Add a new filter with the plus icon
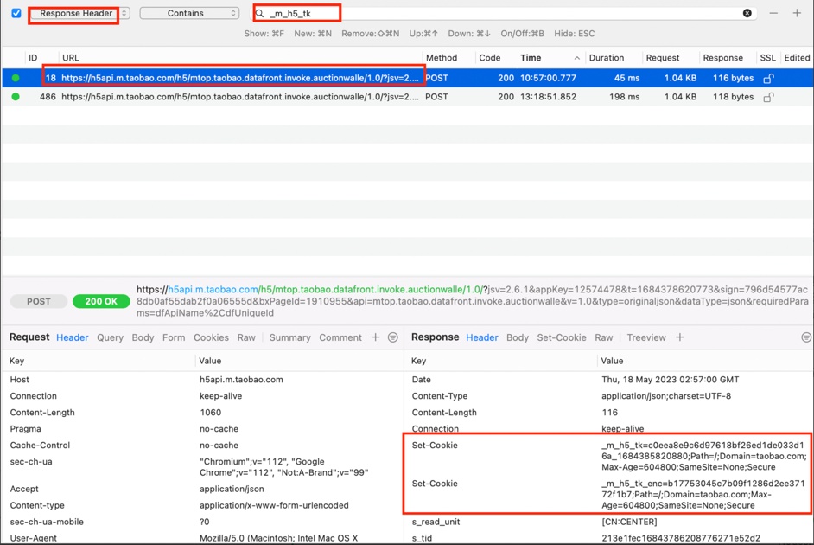This screenshot has width=814, height=545. (797, 13)
